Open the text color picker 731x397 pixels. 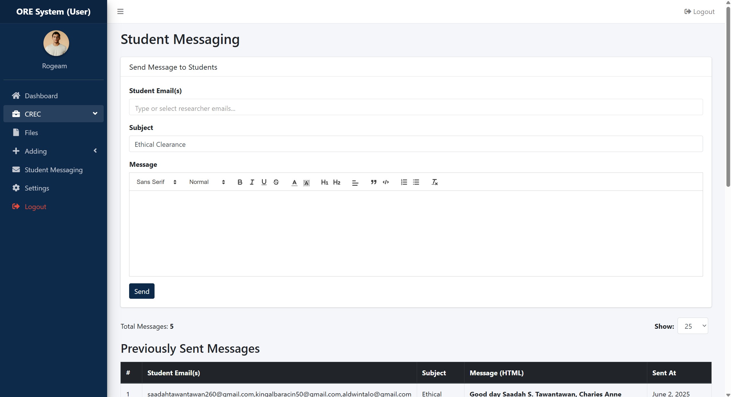point(294,182)
